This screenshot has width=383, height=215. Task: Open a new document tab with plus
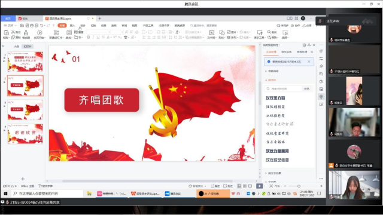(100, 19)
